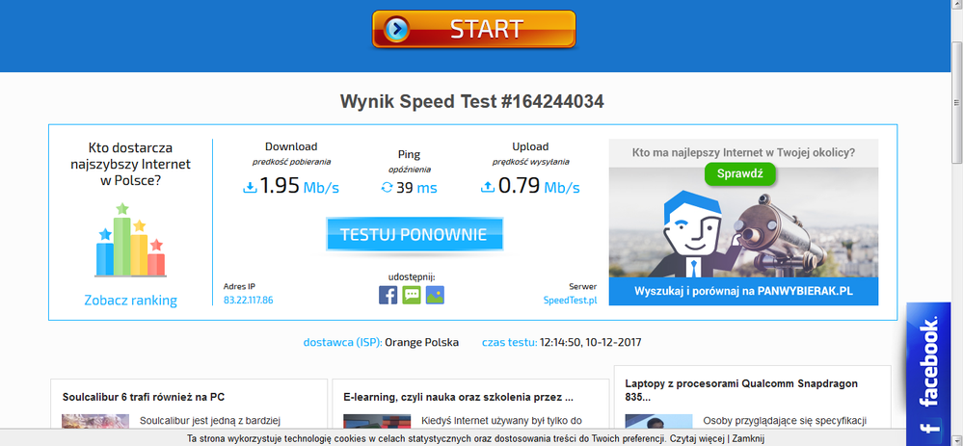The width and height of the screenshot is (963, 446).
Task: Click the upload arrow icon
Action: pos(488,187)
